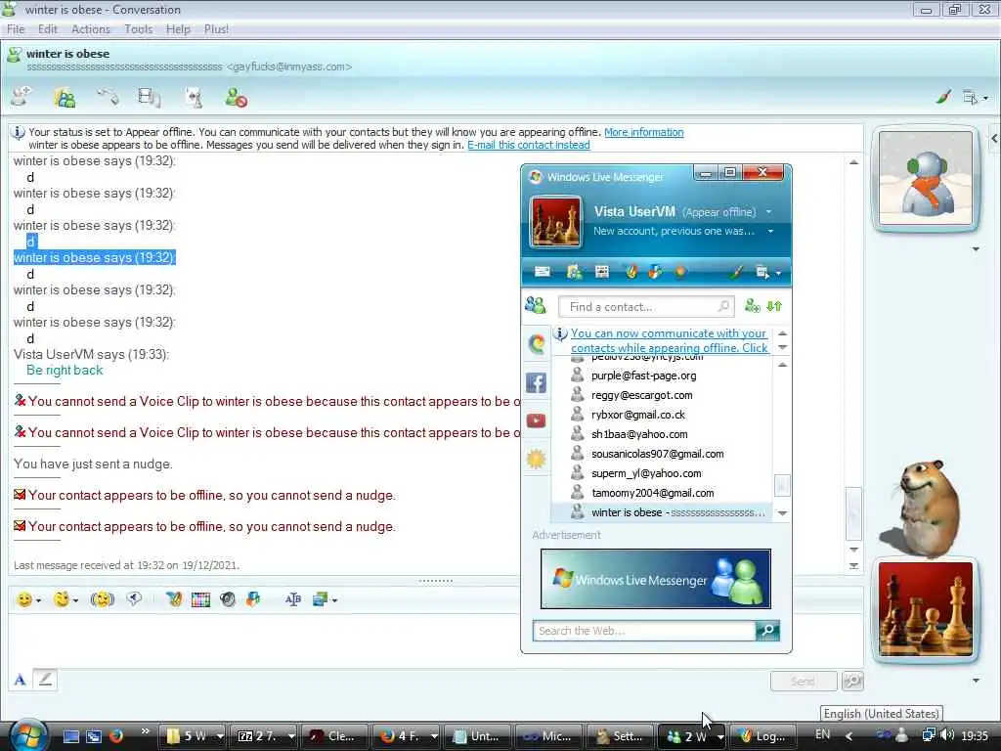Click the Search the Web field

(x=644, y=631)
